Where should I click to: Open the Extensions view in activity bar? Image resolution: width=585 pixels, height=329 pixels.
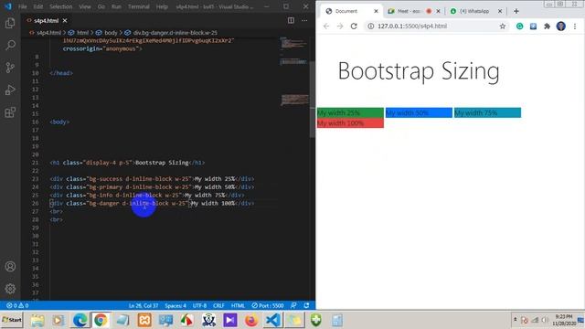point(10,112)
